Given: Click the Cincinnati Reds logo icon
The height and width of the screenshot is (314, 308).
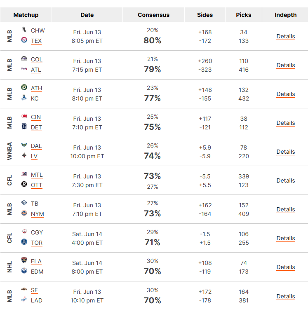Looking at the screenshot, I should (x=24, y=116).
